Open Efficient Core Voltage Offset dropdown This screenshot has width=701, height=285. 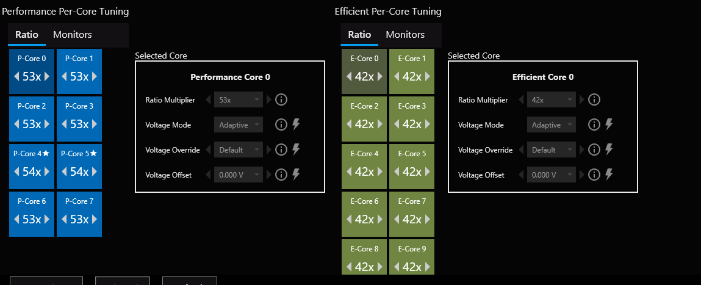552,175
